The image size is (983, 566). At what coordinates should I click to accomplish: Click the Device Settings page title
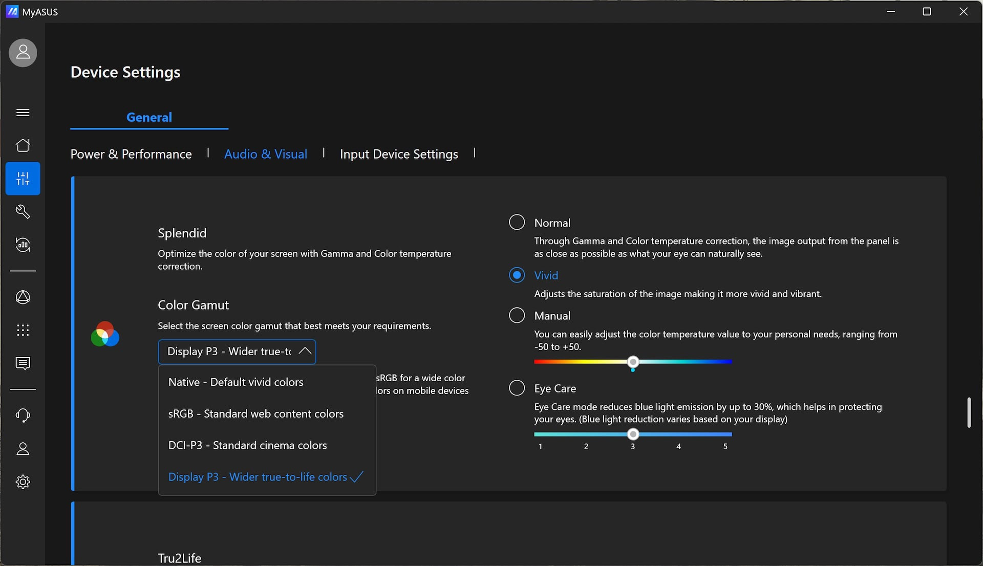[125, 72]
